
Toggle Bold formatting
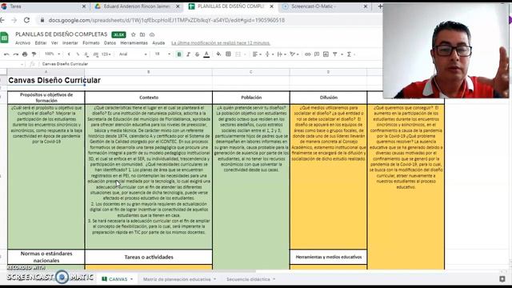pos(179,54)
